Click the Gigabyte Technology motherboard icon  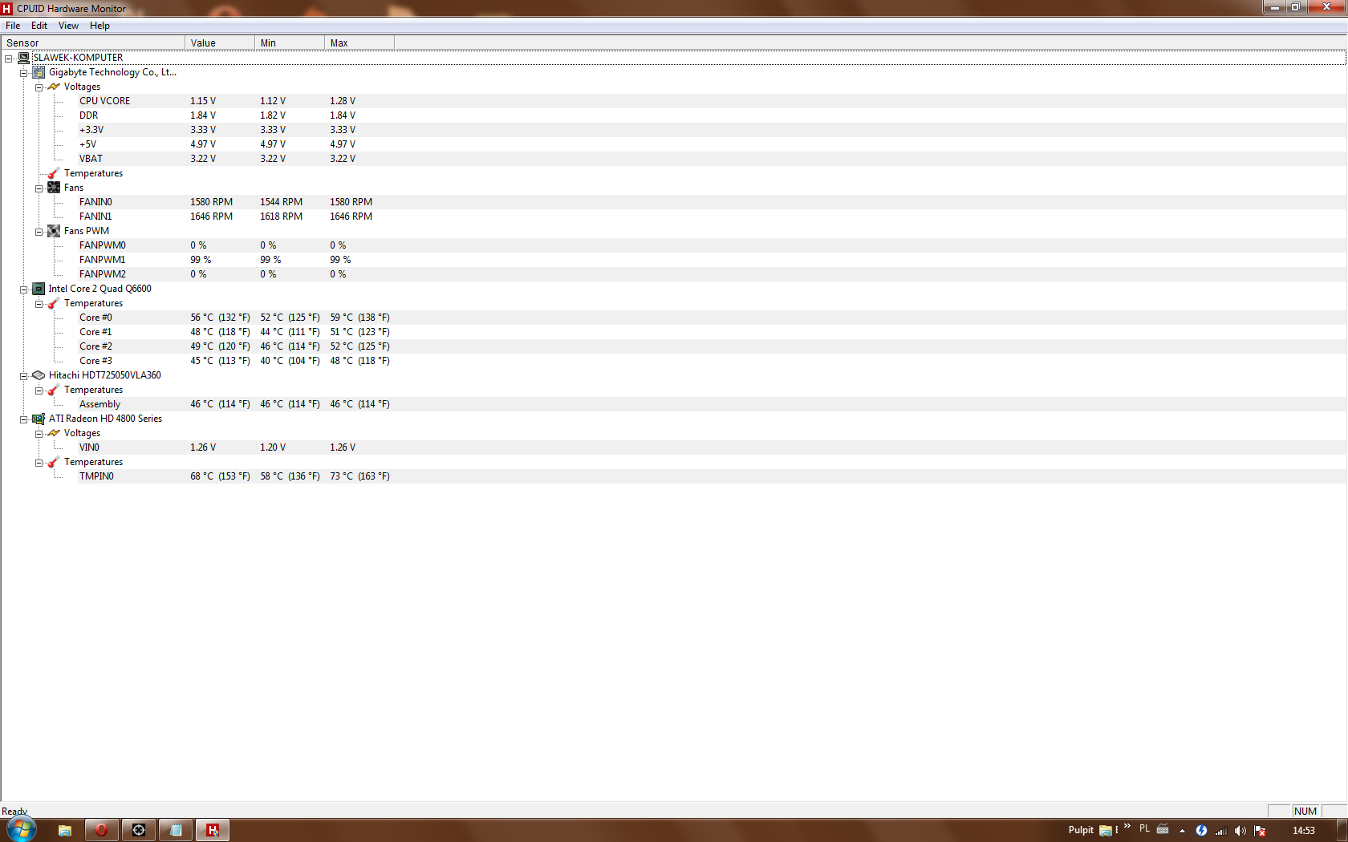click(39, 72)
